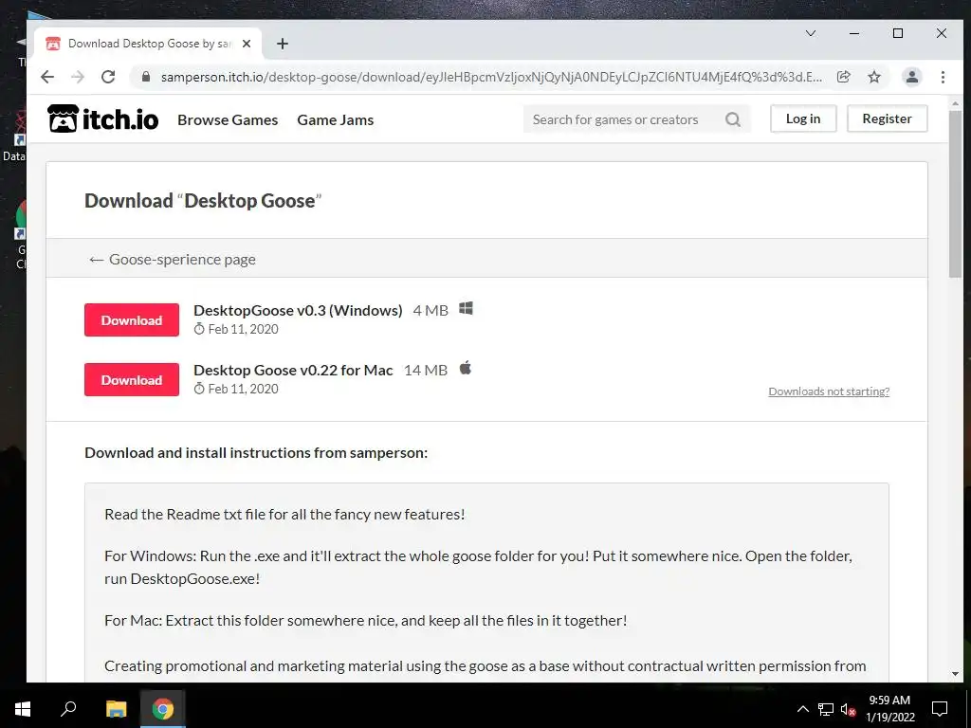Download Desktop Goose v0.22 for Mac
971x728 pixels.
[x=131, y=379]
